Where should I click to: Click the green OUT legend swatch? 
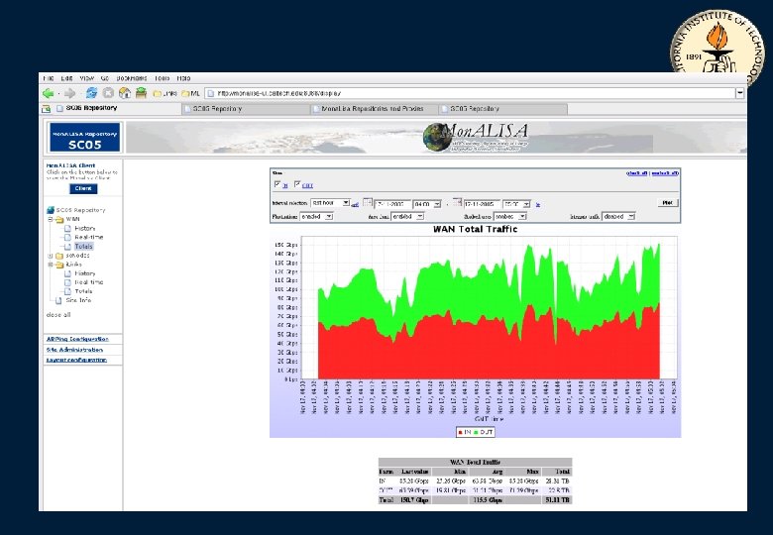476,433
